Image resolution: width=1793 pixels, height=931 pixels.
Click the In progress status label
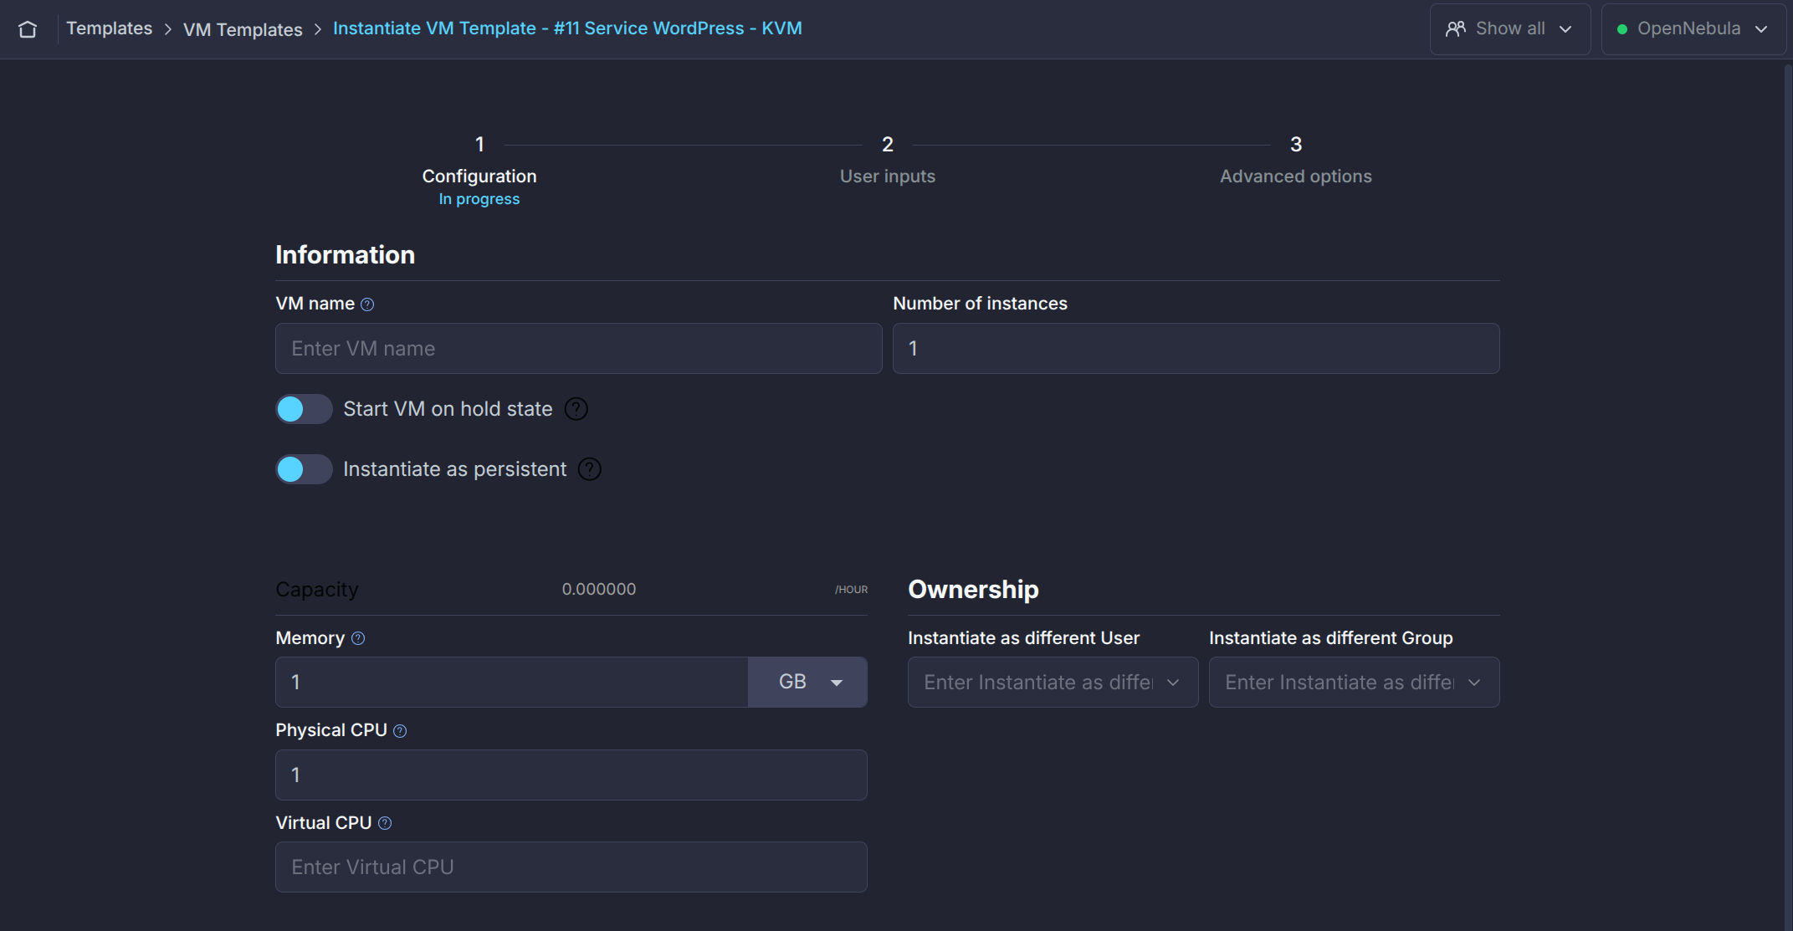coord(479,199)
